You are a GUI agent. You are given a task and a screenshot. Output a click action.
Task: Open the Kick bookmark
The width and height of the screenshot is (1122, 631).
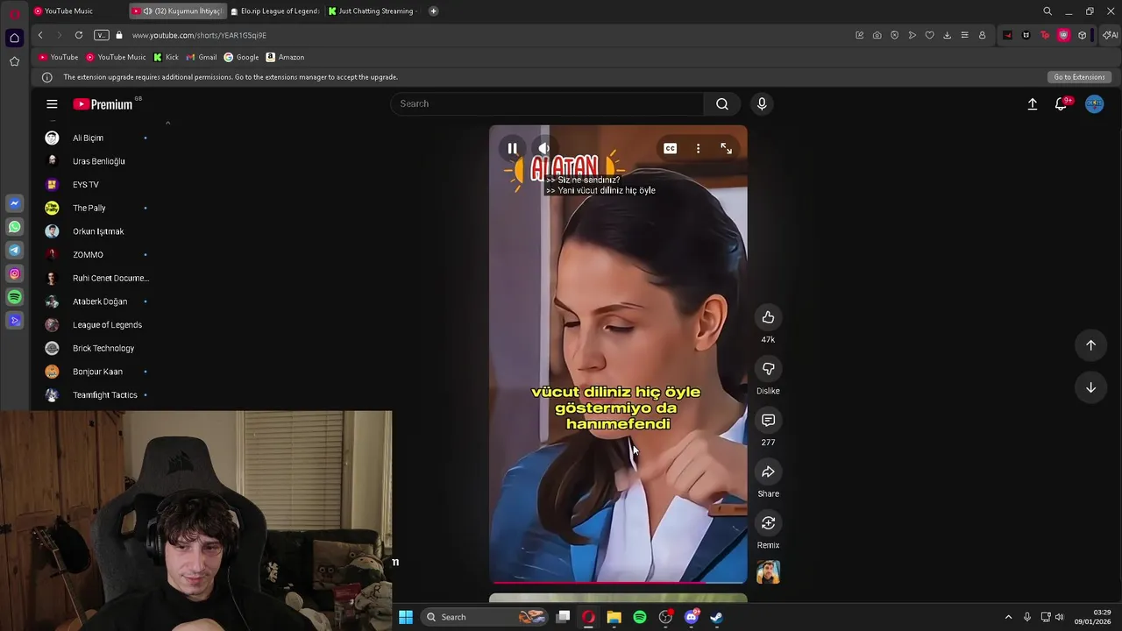[166, 57]
